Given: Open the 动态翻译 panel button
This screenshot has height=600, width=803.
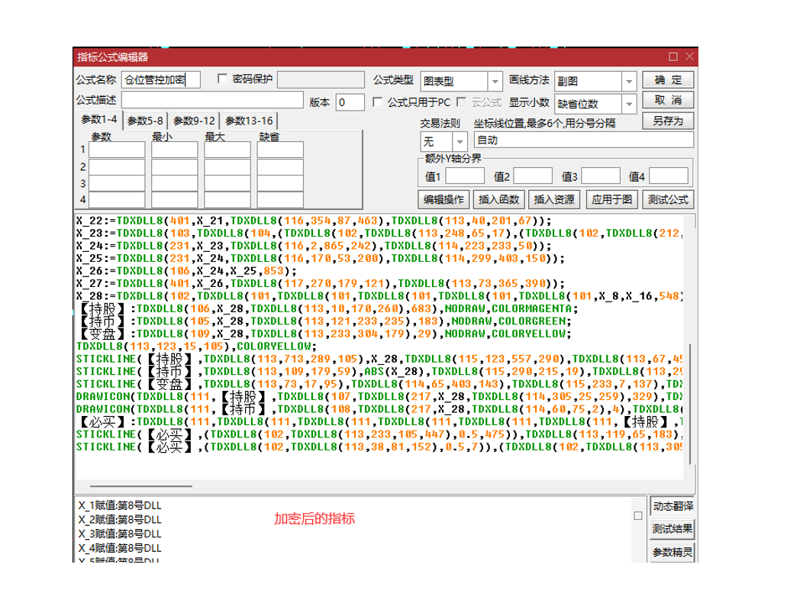Looking at the screenshot, I should coord(672,507).
